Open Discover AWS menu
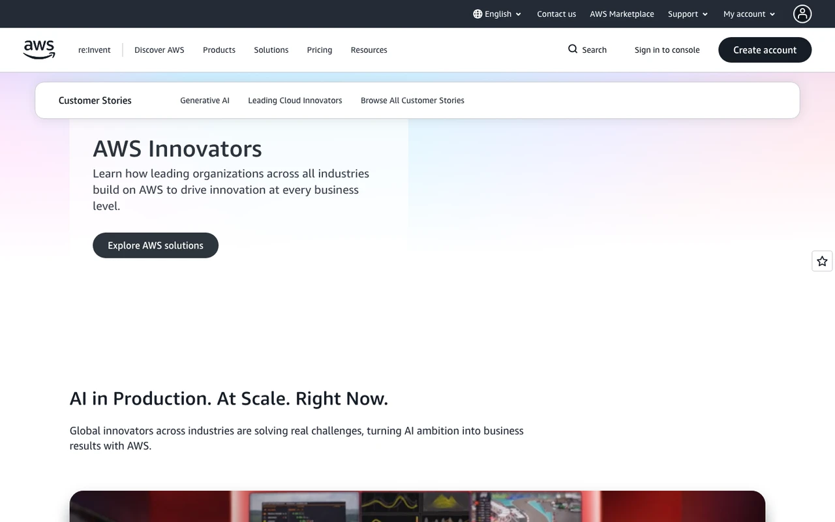 159,50
